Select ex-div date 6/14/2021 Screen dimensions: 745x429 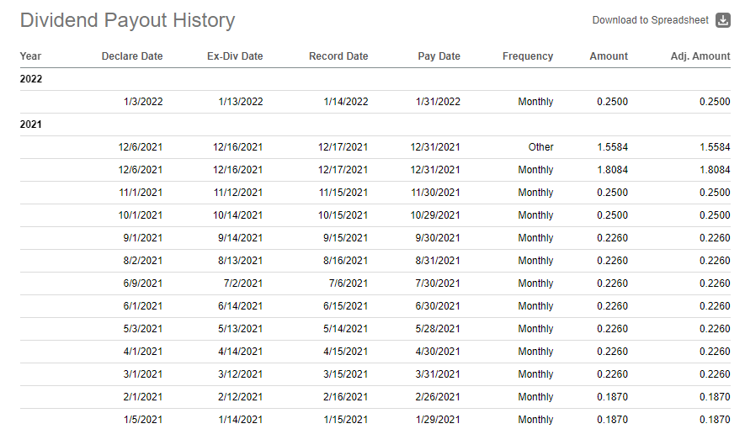pos(241,306)
